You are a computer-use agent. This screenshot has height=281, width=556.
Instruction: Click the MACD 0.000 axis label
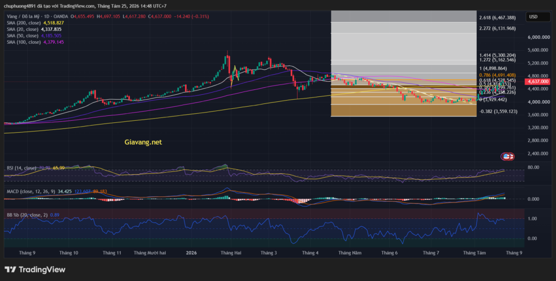[533, 199]
